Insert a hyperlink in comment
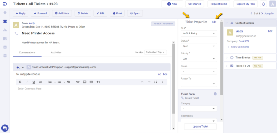Screen dimensions: 277x133 [78, 82]
